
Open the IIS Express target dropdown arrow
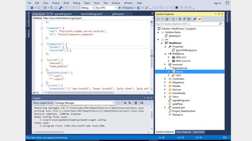tap(135, 8)
